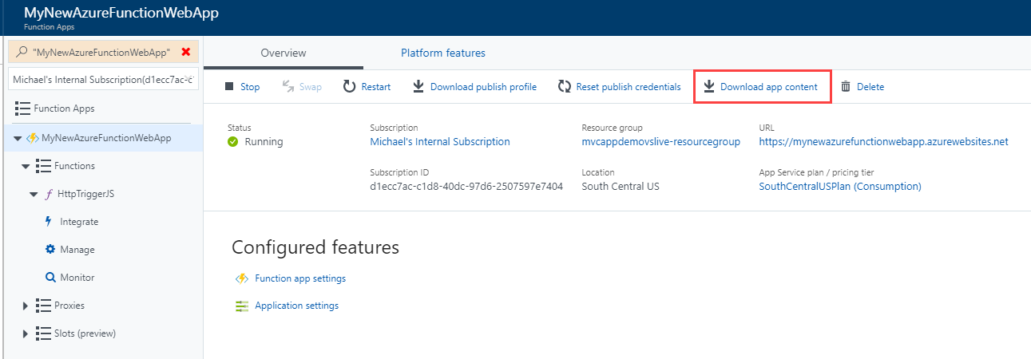Open Monitor under HttpTriggerJS

[x=77, y=278]
